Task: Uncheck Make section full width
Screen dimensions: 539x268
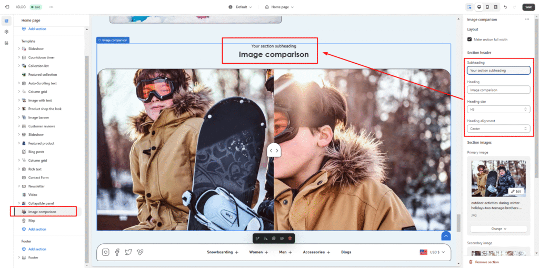Action: 470,39
